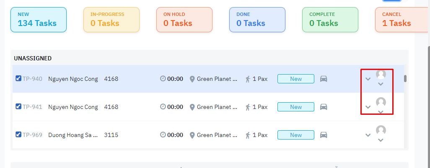The height and width of the screenshot is (168, 430).
Task: Filter by CANCEL 1 Tasks card
Action: tap(402, 20)
